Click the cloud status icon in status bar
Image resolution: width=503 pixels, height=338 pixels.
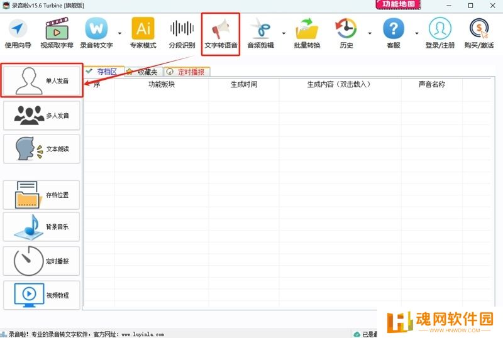coord(357,334)
